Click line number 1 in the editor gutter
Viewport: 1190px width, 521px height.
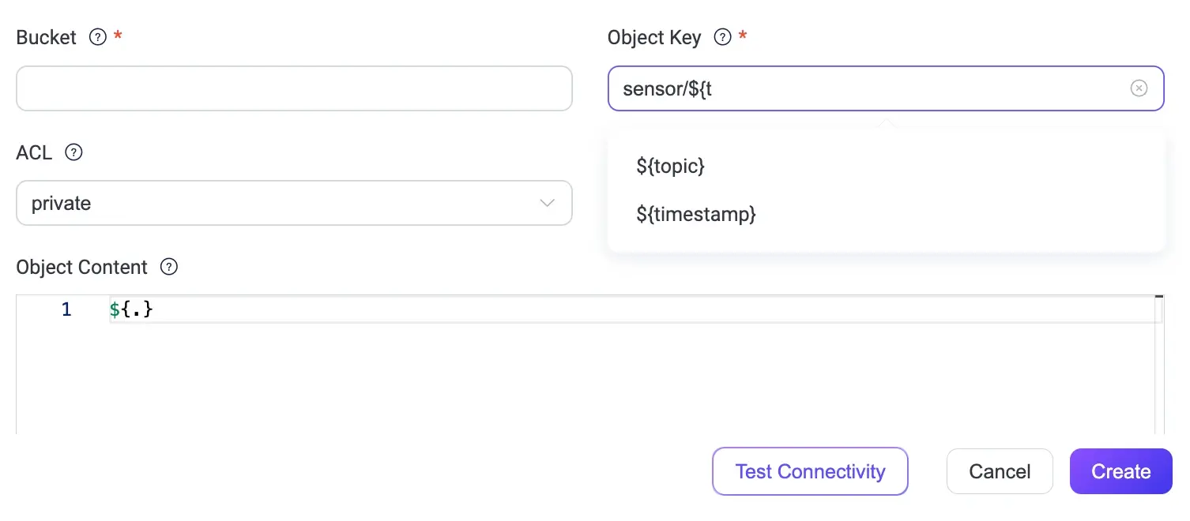66,309
